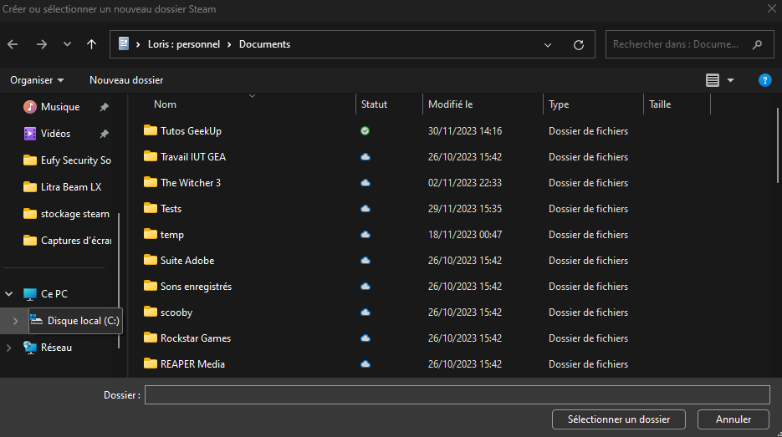The image size is (782, 437).
Task: Select the Tests folder
Action: click(x=171, y=209)
